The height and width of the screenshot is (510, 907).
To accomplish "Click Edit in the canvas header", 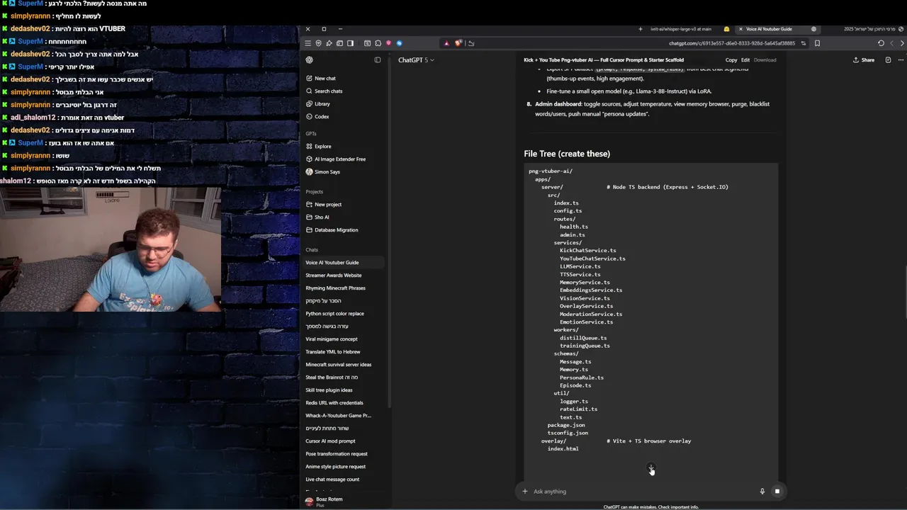I will pyautogui.click(x=745, y=60).
